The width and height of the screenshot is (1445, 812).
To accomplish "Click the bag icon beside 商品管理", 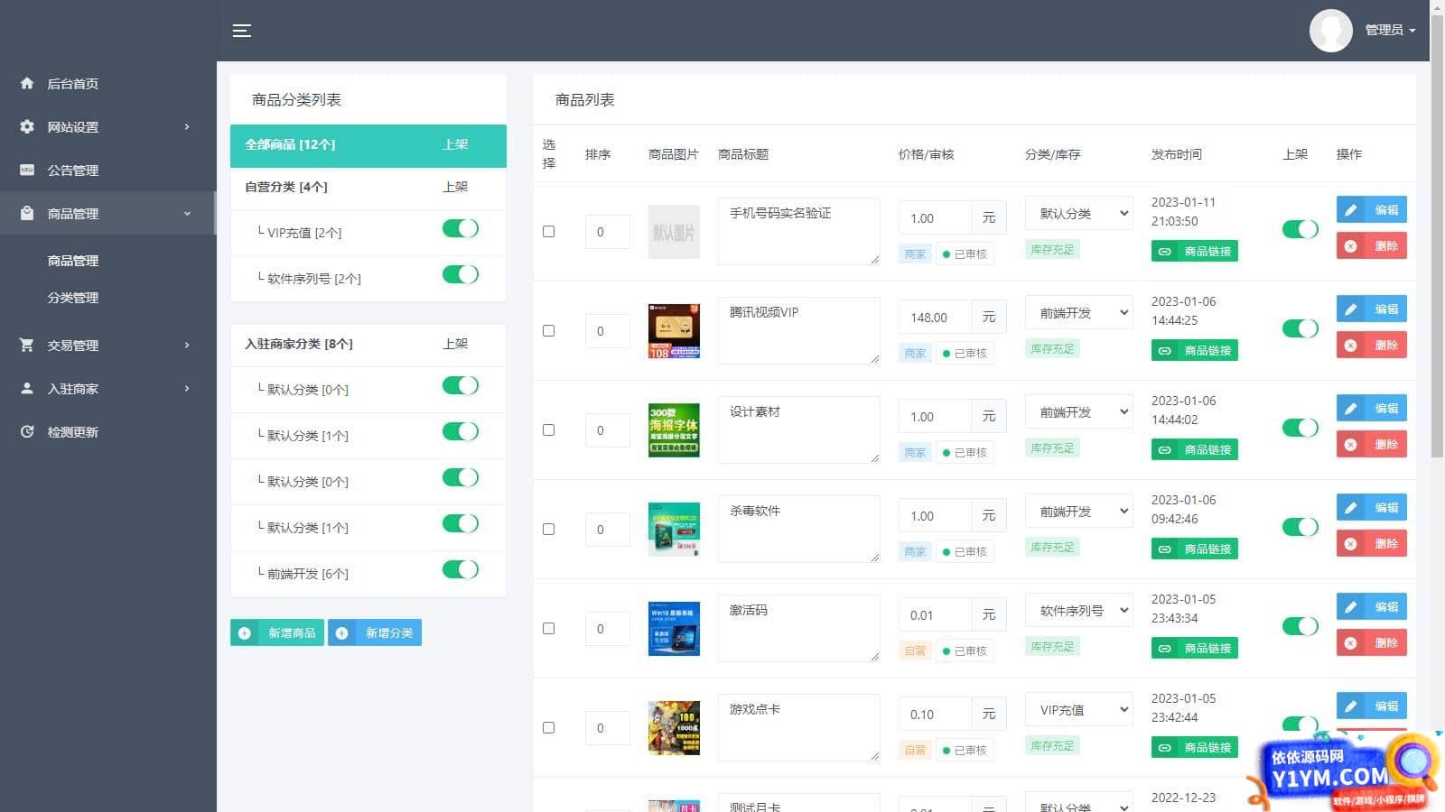I will pos(27,213).
